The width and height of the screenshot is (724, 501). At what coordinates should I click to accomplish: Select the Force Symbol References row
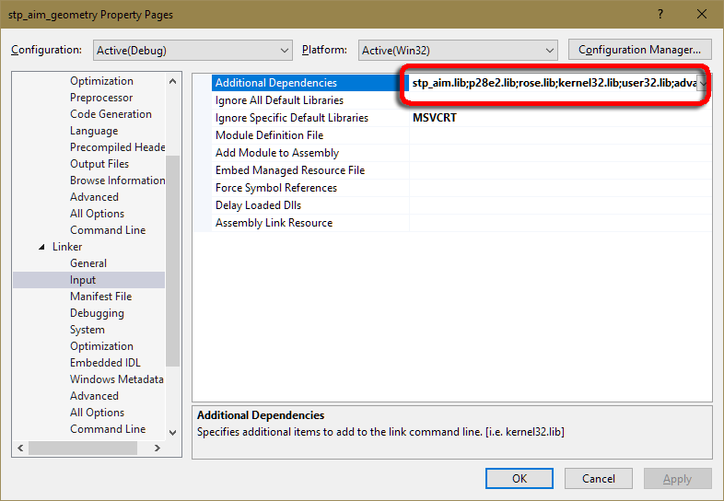pyautogui.click(x=461, y=188)
